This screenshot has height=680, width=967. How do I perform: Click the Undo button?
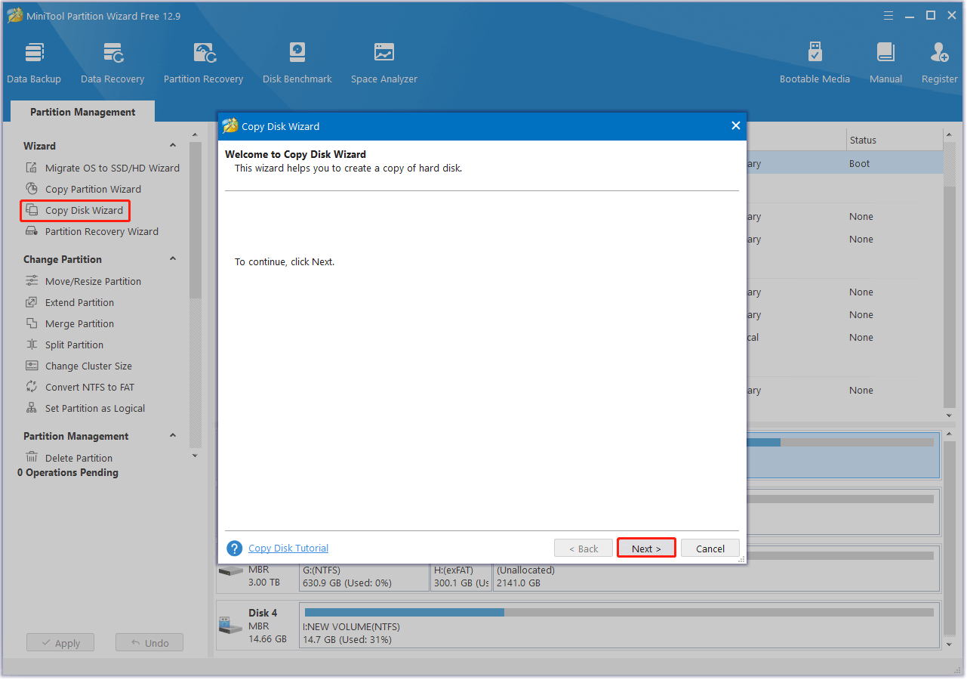click(149, 643)
